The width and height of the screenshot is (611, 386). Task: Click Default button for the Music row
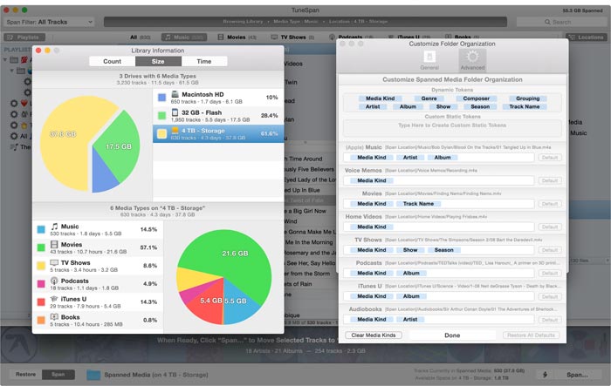[x=550, y=158]
